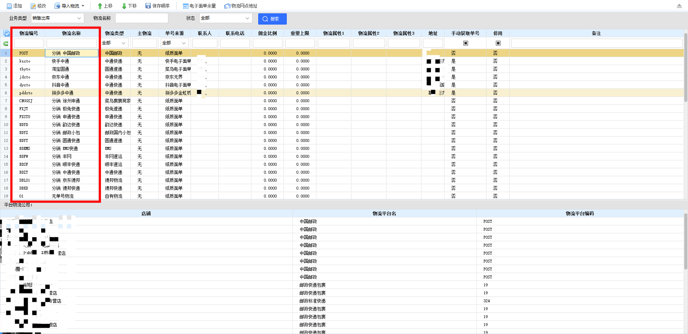Click 邮政标准快递 platform name cell
The width and height of the screenshot is (688, 334).
[x=385, y=301]
